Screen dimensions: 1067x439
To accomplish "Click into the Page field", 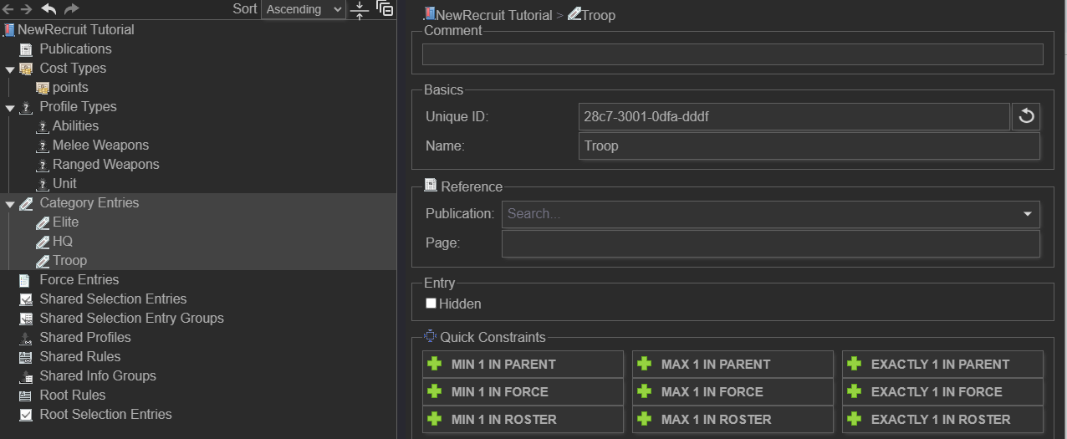I will pos(771,243).
